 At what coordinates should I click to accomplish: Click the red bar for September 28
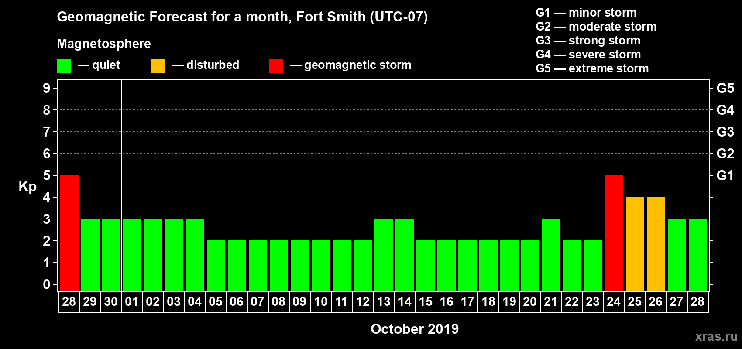pyautogui.click(x=69, y=233)
